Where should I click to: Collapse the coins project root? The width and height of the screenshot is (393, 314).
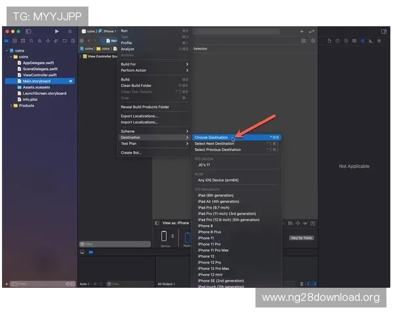[x=7, y=50]
